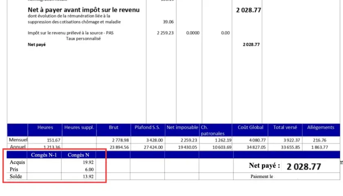Click the 0.0000 tax rate value
The height and width of the screenshot is (196, 343).
pos(193,33)
